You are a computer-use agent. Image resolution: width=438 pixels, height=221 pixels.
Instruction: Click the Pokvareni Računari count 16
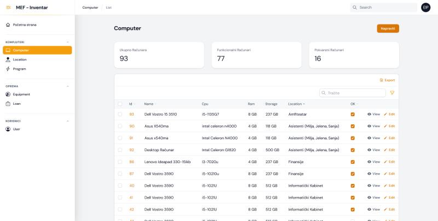coord(318,58)
